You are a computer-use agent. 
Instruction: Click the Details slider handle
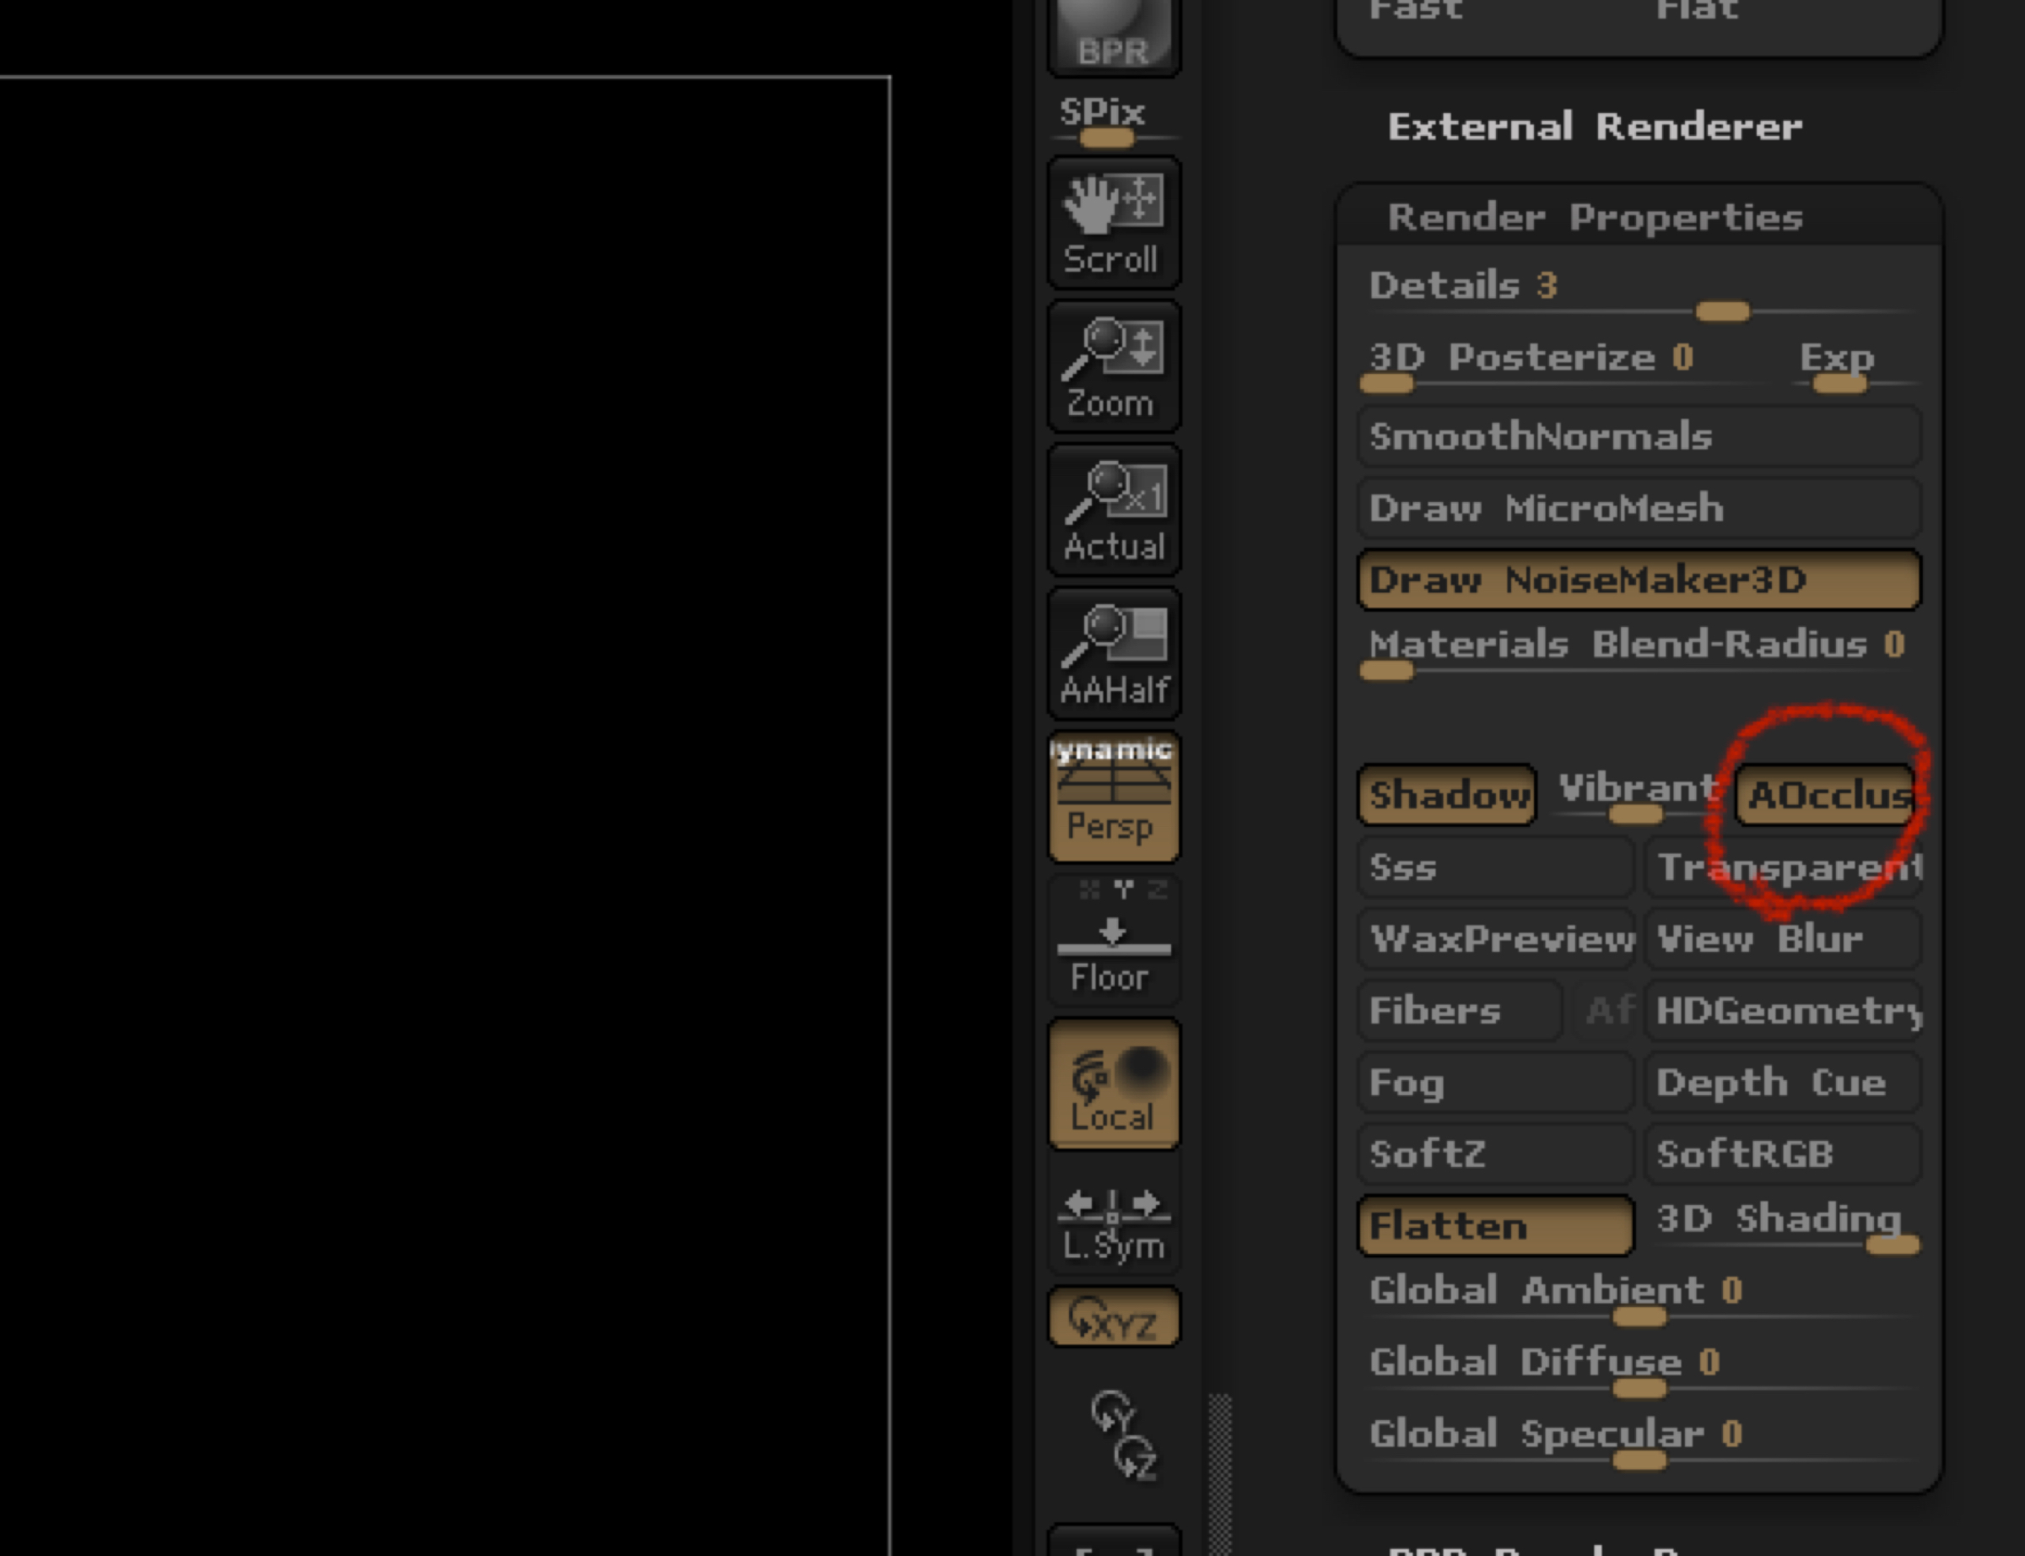click(x=1722, y=312)
